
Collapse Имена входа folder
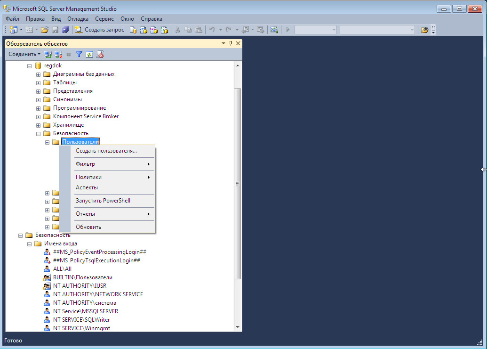[30, 244]
